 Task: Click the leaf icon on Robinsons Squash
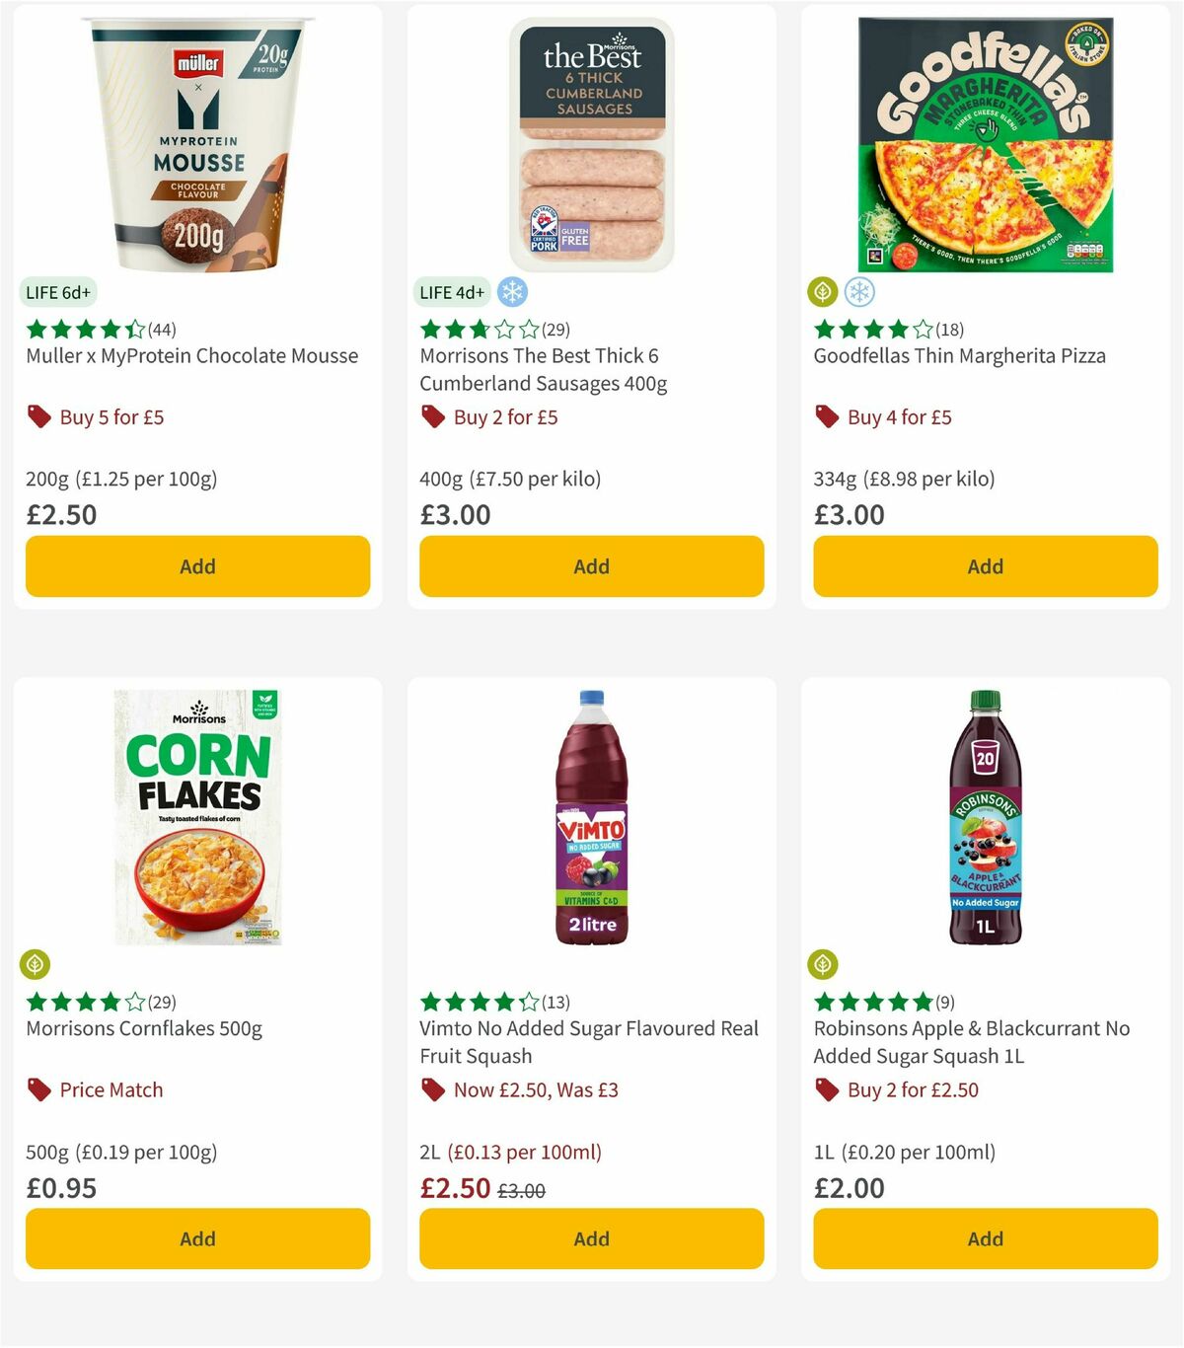pos(822,965)
